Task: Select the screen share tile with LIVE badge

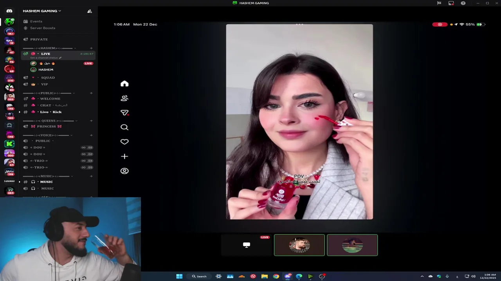Action: pos(247,245)
